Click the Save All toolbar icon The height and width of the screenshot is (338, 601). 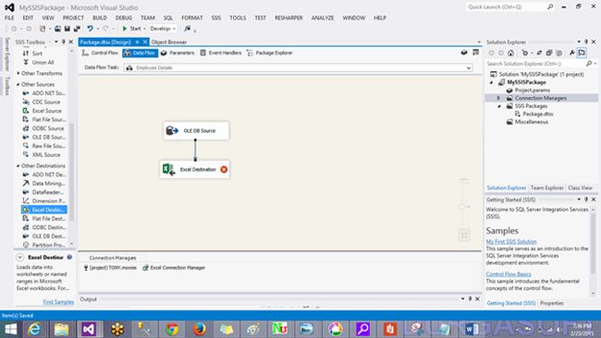77,29
